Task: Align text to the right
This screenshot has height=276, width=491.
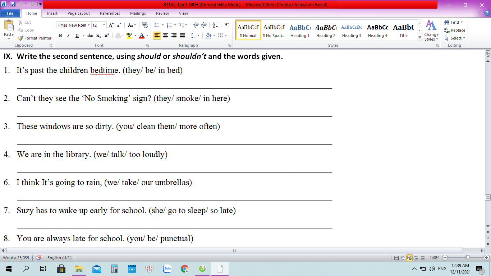Action: pos(174,36)
